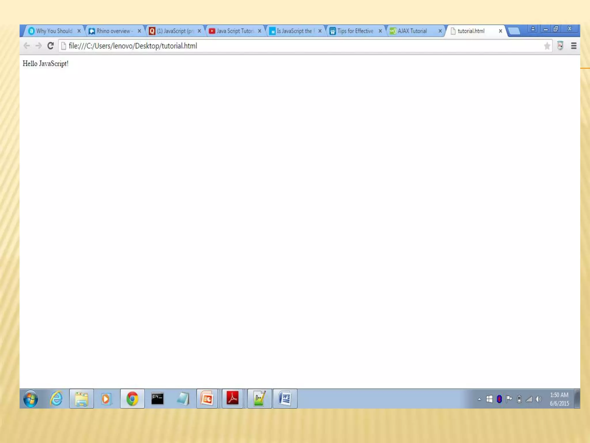Switch to the AJAX Tutorial tab
590x443 pixels.
pyautogui.click(x=412, y=31)
